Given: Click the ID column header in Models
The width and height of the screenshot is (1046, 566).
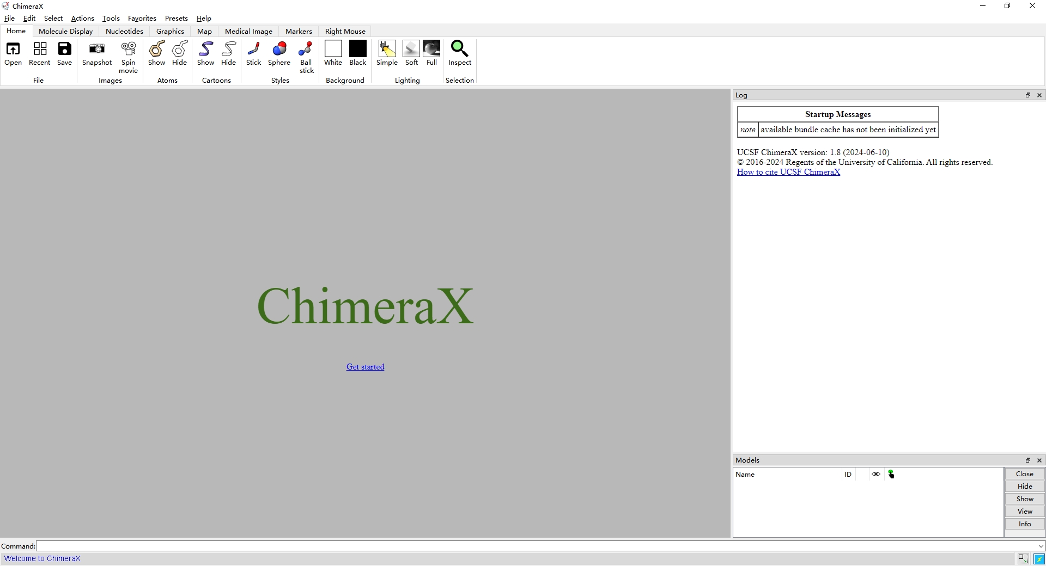Looking at the screenshot, I should [848, 475].
